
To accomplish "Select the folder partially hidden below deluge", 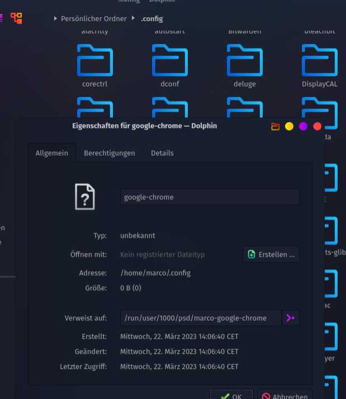I will pyautogui.click(x=244, y=107).
